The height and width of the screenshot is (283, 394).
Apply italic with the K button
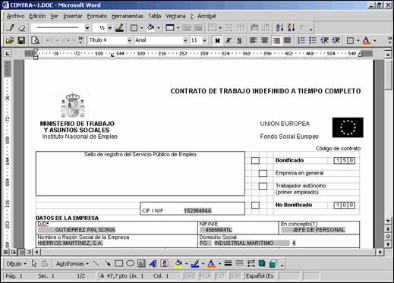229,40
